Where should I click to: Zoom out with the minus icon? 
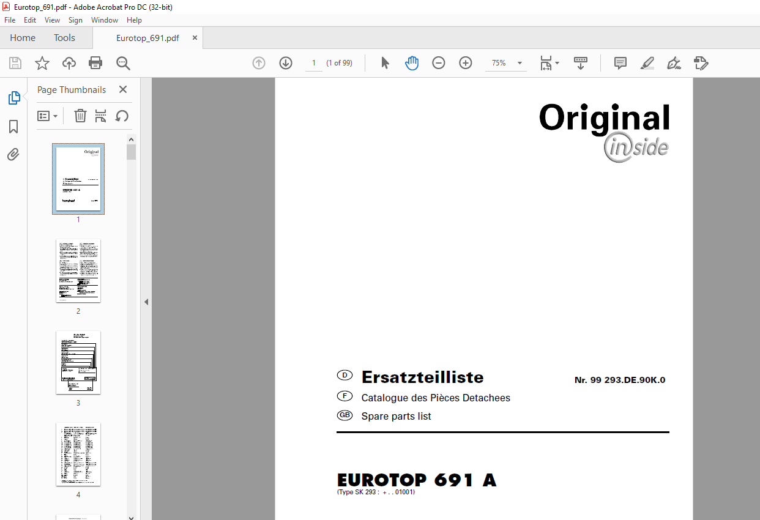coord(439,63)
